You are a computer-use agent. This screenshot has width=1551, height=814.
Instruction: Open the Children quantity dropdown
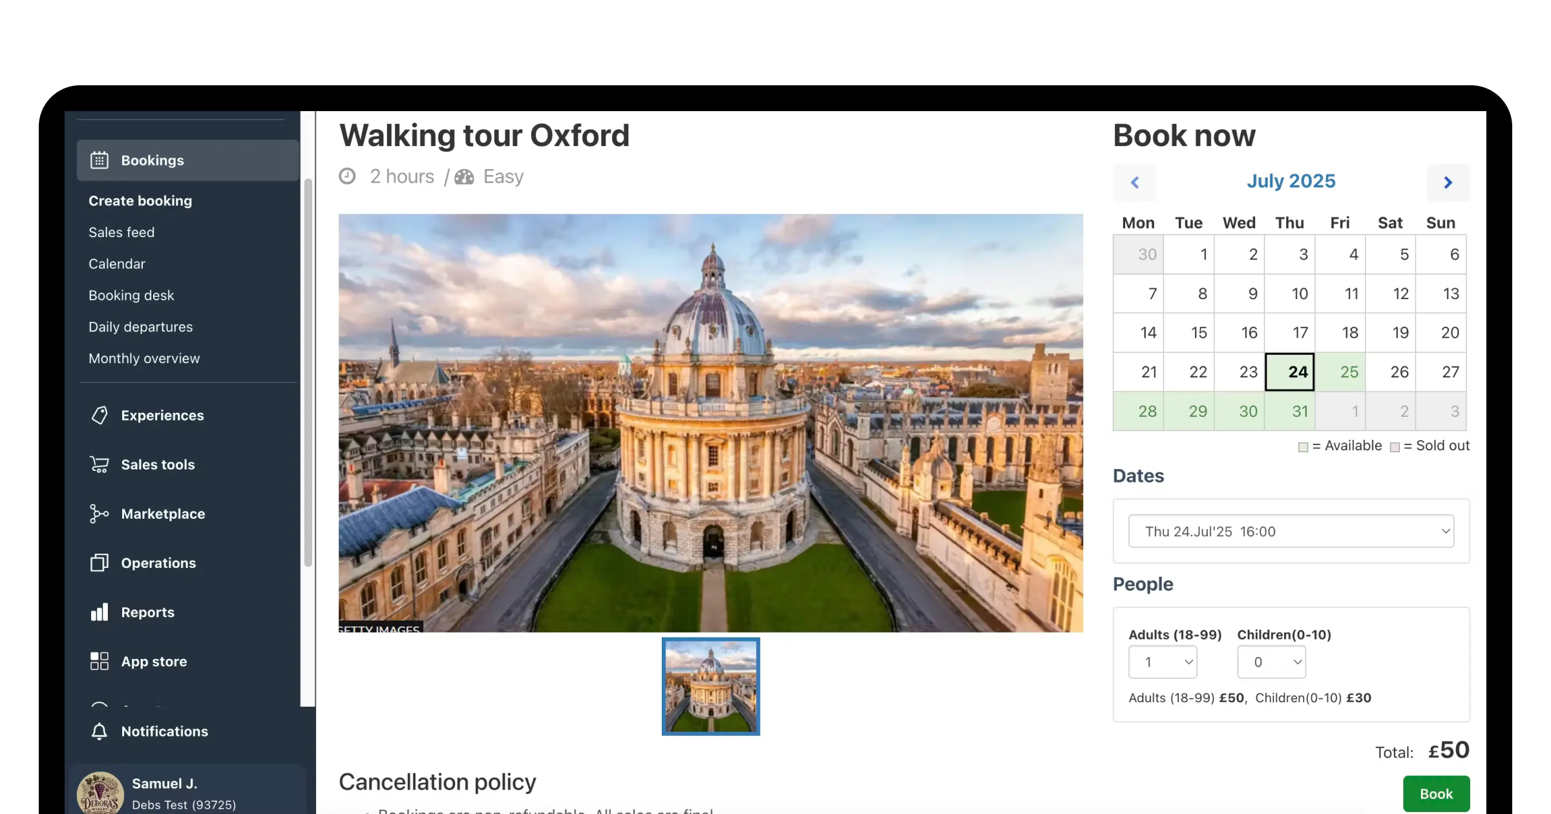click(x=1271, y=662)
